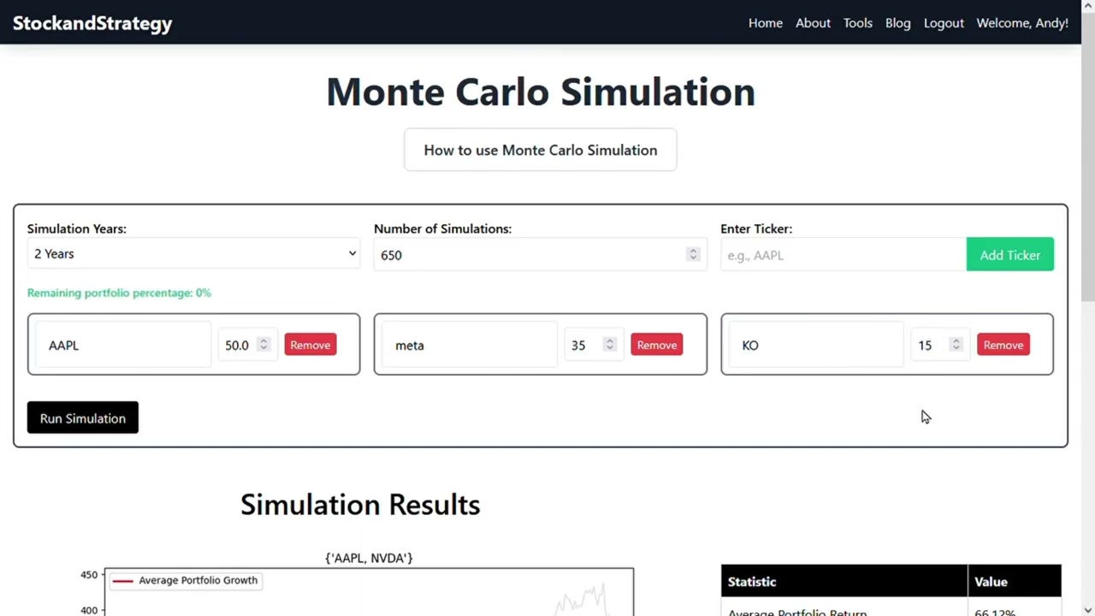The image size is (1095, 616).
Task: Click Welcome, Andy! greeting
Action: click(x=1022, y=23)
